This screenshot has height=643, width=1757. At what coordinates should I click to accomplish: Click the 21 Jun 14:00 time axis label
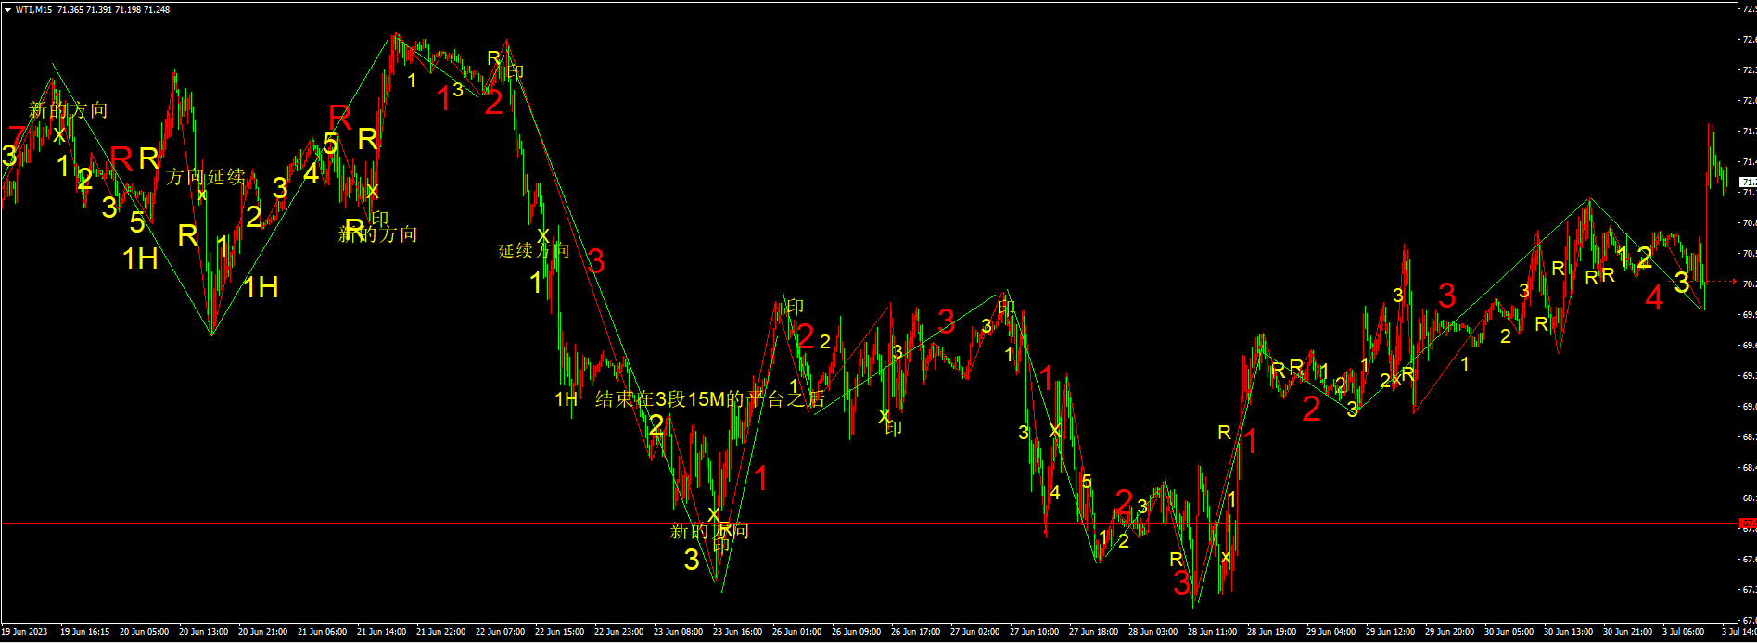pos(381,632)
